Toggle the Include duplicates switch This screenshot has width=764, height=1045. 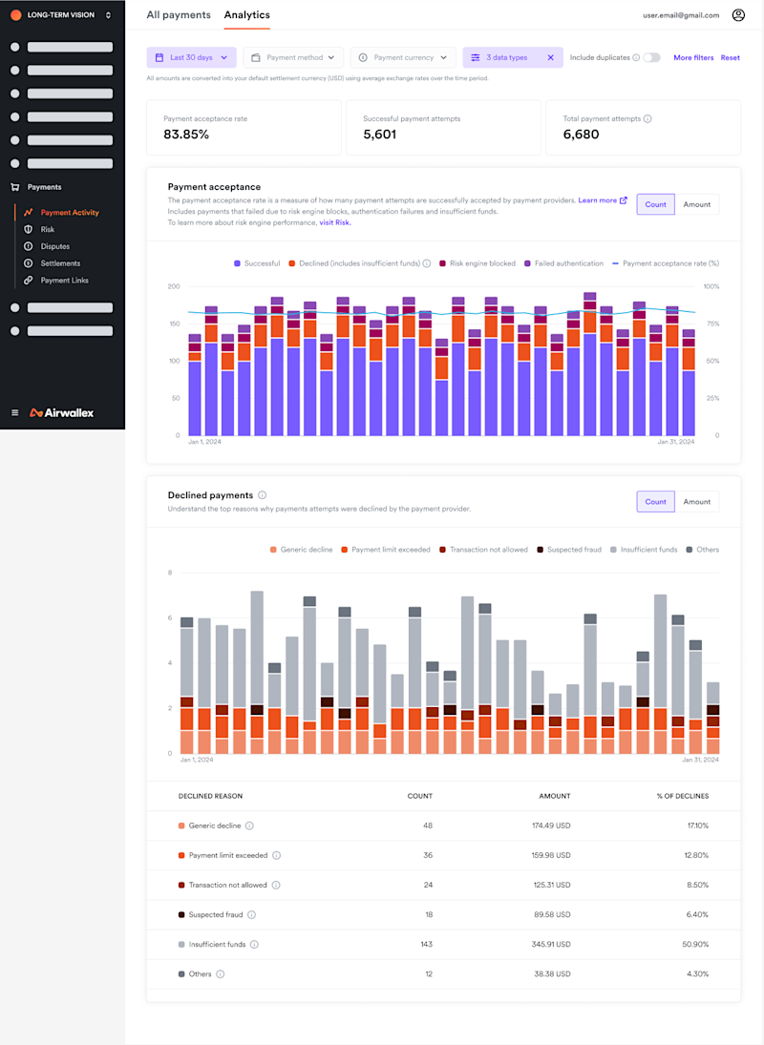[x=651, y=58]
